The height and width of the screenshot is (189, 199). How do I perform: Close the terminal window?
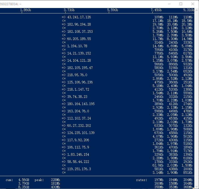(193, 4)
